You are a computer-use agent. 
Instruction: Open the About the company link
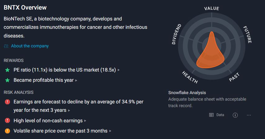[x=30, y=46]
